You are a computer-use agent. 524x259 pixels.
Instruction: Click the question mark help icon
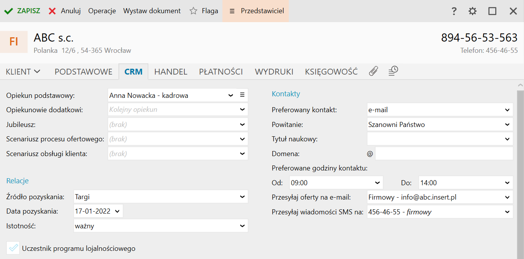coord(454,11)
